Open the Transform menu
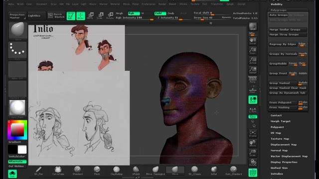The height and width of the screenshot is (179, 319). (x=217, y=4)
